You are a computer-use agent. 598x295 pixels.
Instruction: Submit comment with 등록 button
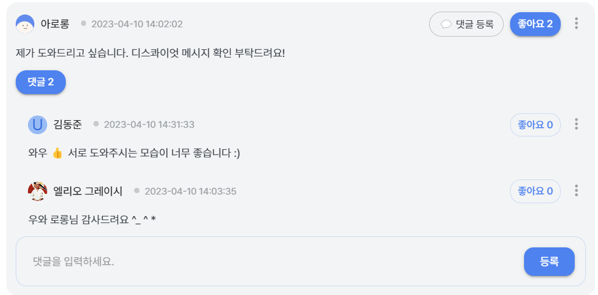tap(549, 261)
